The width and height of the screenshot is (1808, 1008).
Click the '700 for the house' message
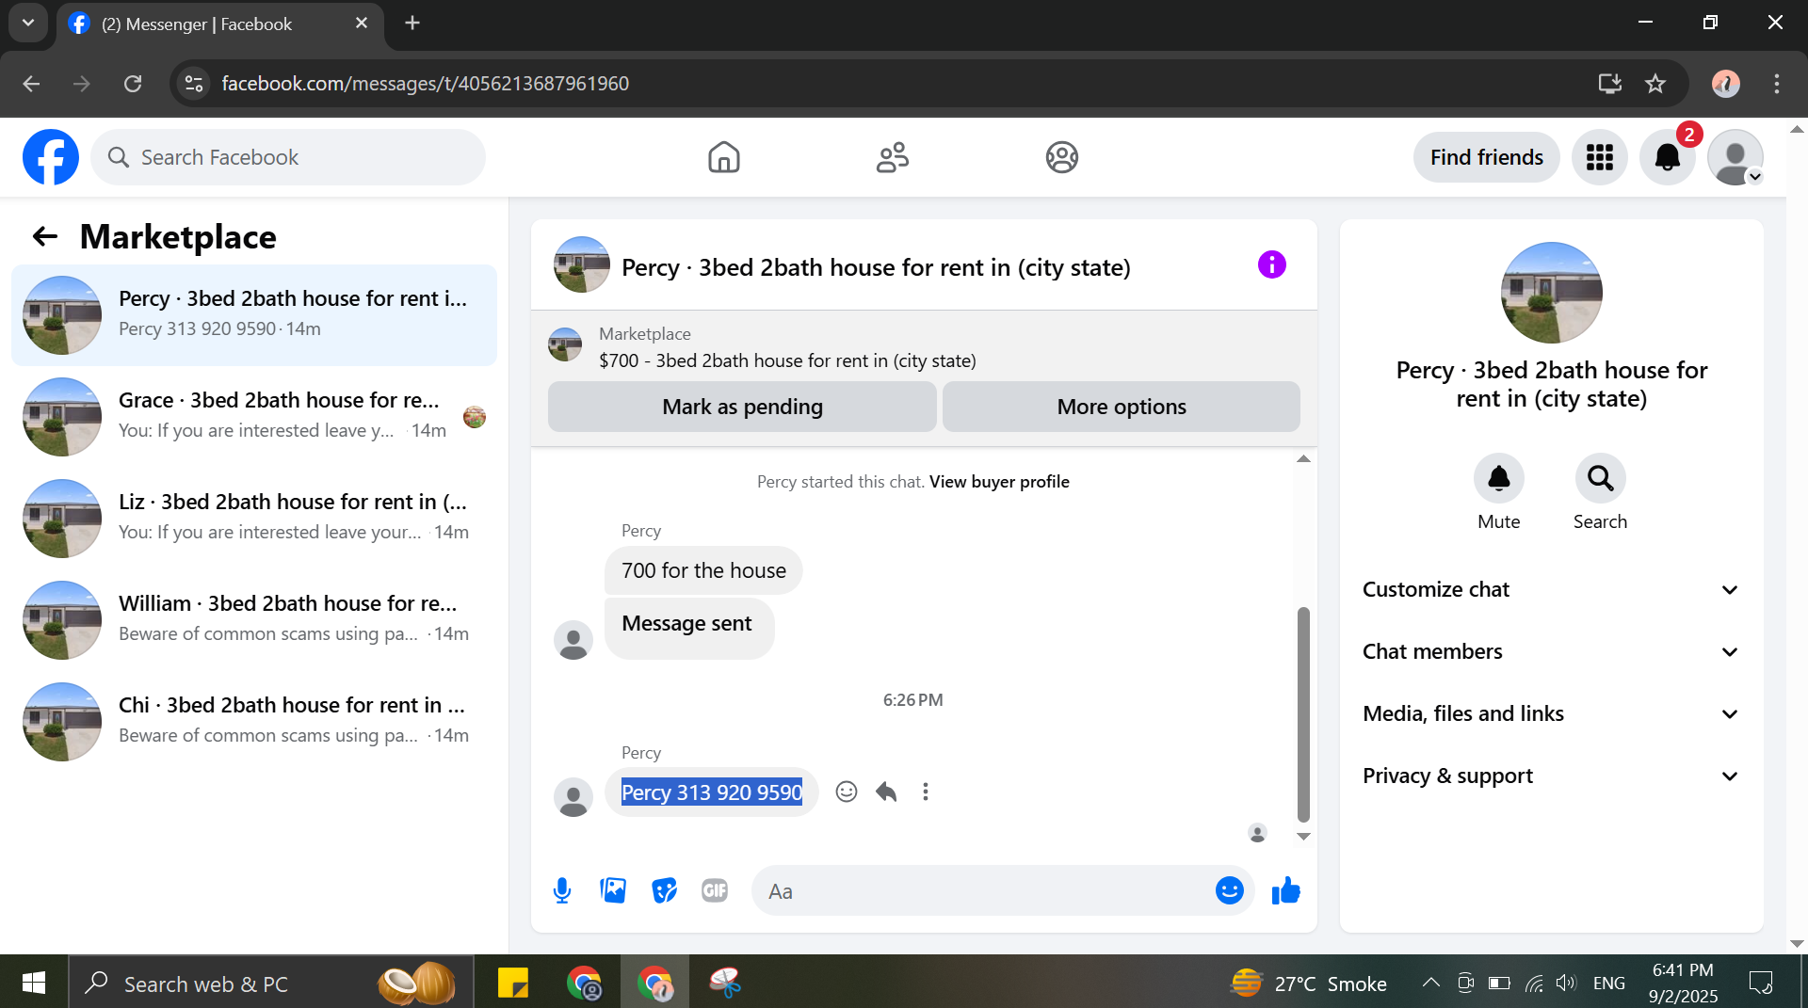tap(703, 570)
